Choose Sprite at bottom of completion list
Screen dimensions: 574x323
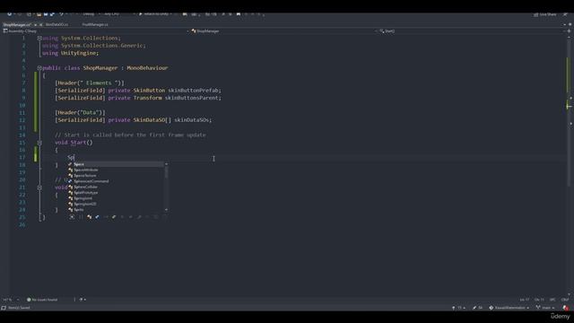[x=116, y=209]
